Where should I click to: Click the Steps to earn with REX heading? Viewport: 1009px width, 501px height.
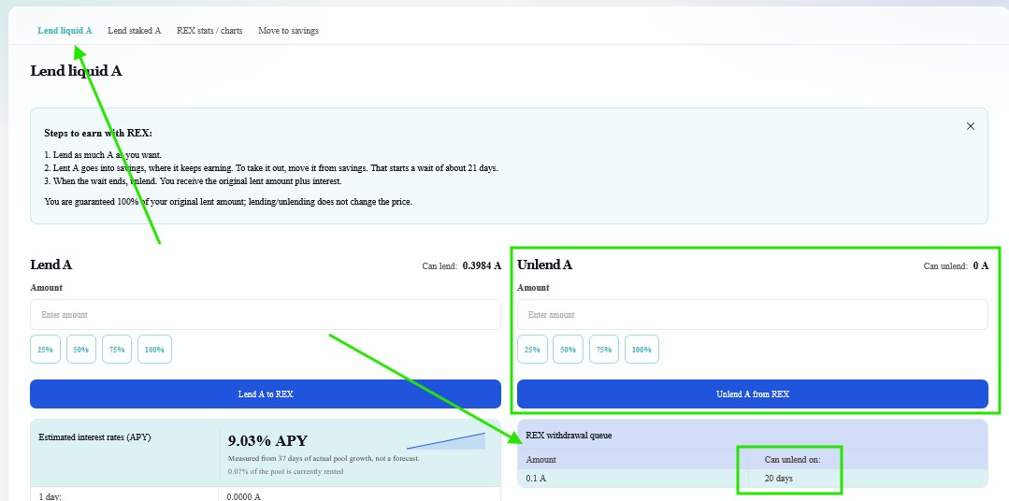point(98,133)
